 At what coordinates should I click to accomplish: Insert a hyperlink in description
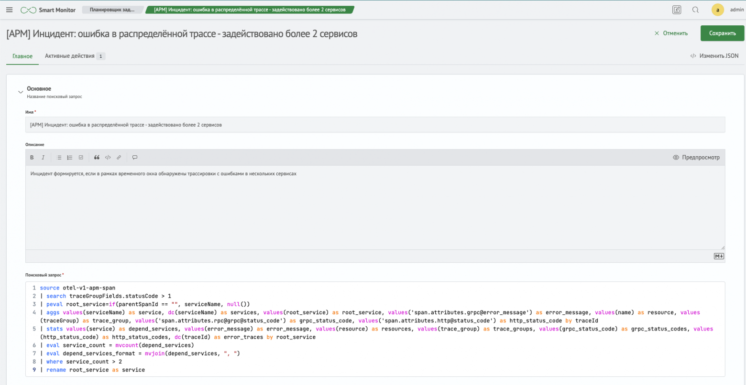click(119, 158)
